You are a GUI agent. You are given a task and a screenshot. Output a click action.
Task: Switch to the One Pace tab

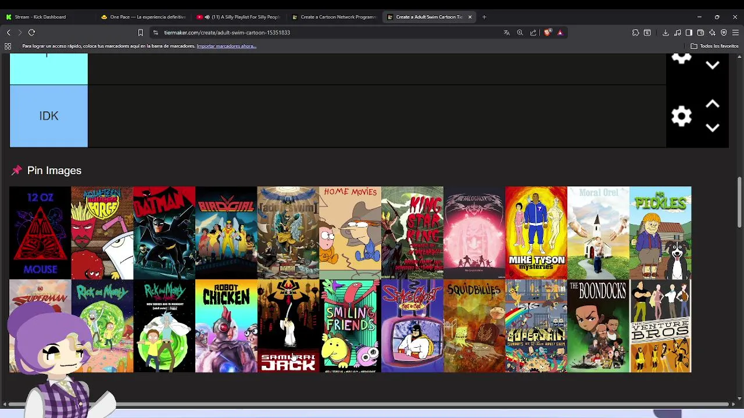point(144,17)
